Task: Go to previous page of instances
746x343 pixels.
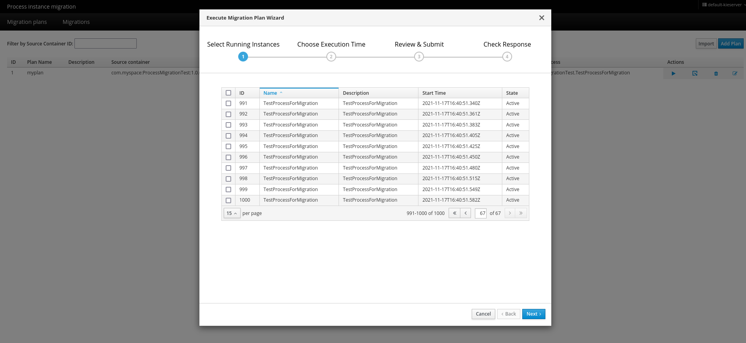Action: pyautogui.click(x=465, y=213)
